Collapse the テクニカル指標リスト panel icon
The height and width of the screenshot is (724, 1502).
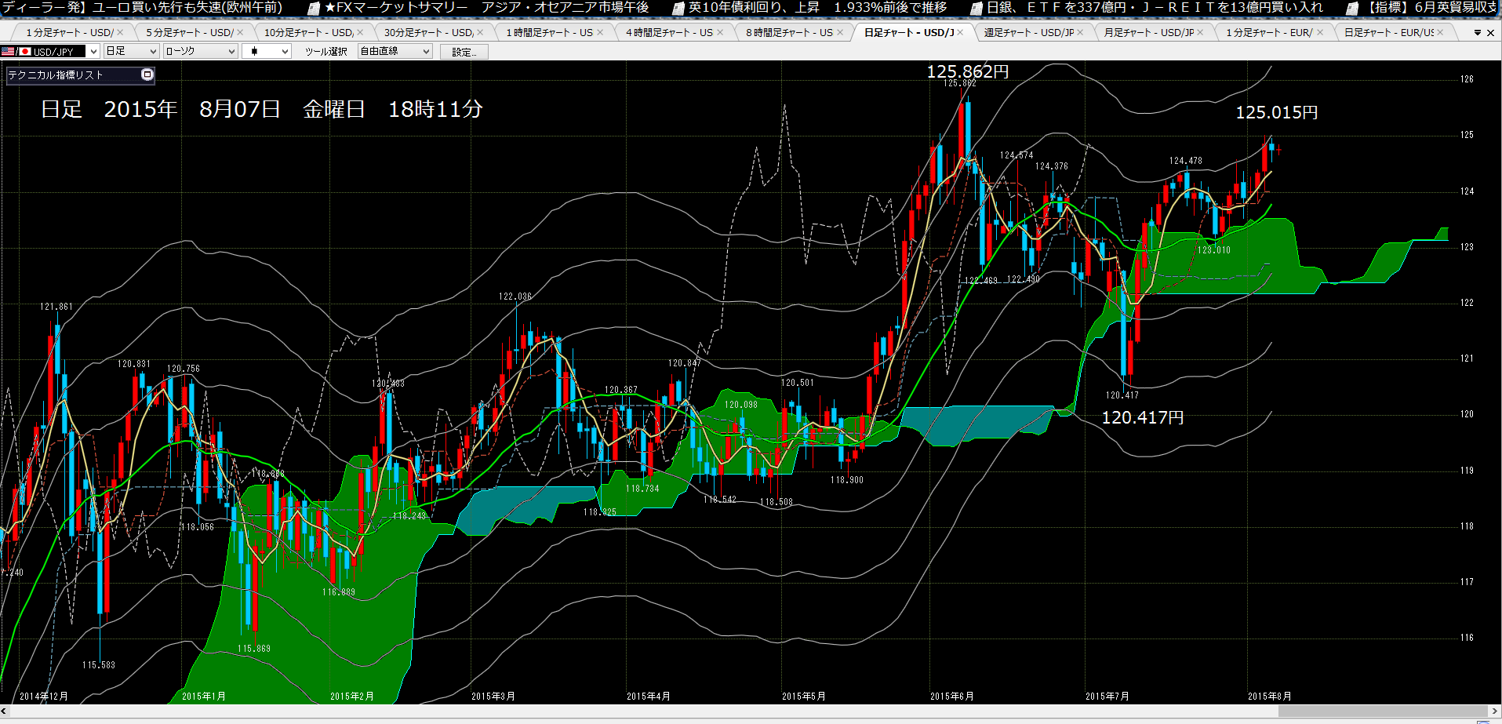[x=147, y=75]
